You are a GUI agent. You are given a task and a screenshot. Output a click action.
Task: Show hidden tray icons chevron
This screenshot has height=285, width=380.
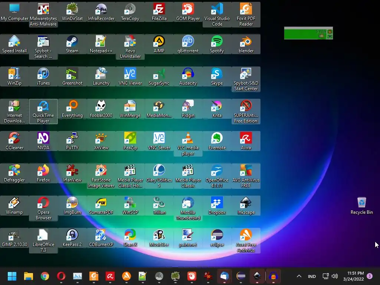(x=299, y=276)
